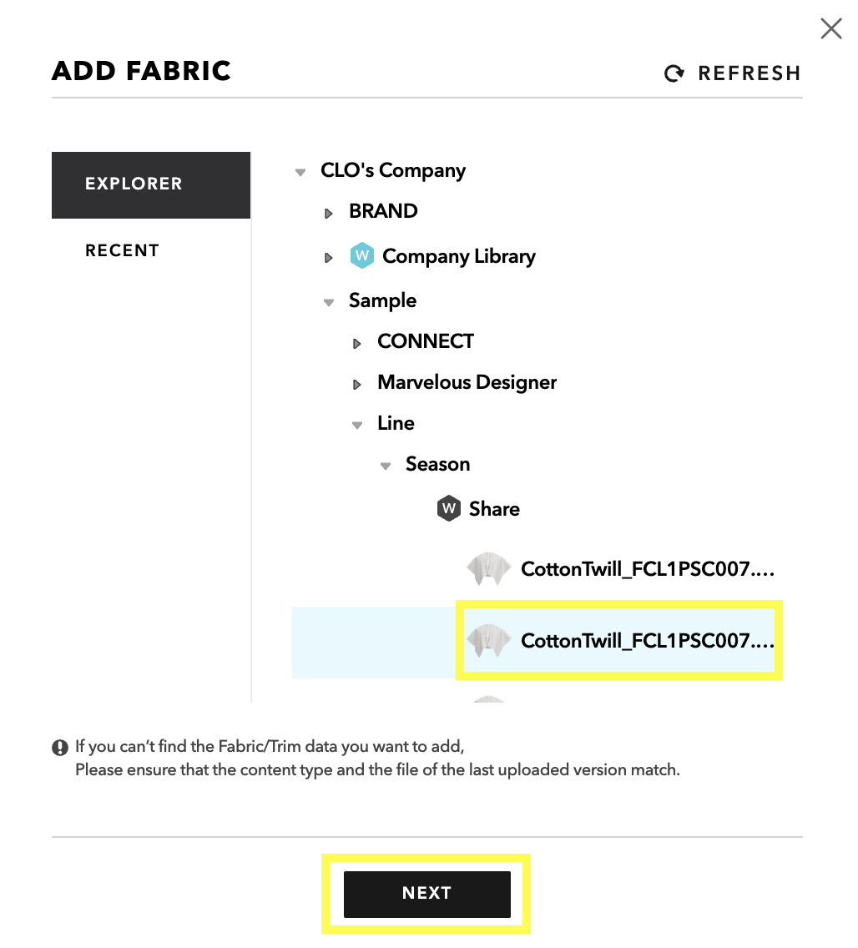Screen dimensions: 858x948
Task: Click the REFRESH text button
Action: tap(749, 73)
